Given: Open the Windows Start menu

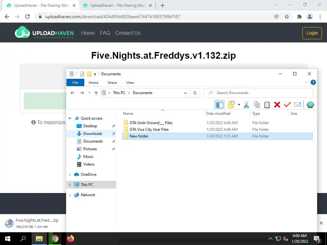Looking at the screenshot, I should (x=8, y=239).
